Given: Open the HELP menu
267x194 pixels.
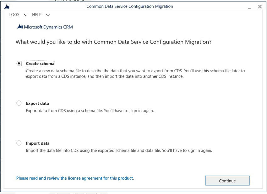Looking at the screenshot, I should pos(37,15).
